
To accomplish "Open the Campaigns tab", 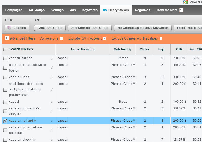I will coord(14,10).
